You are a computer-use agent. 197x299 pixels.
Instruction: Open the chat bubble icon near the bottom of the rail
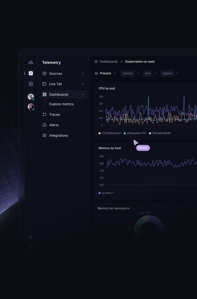coord(31,246)
